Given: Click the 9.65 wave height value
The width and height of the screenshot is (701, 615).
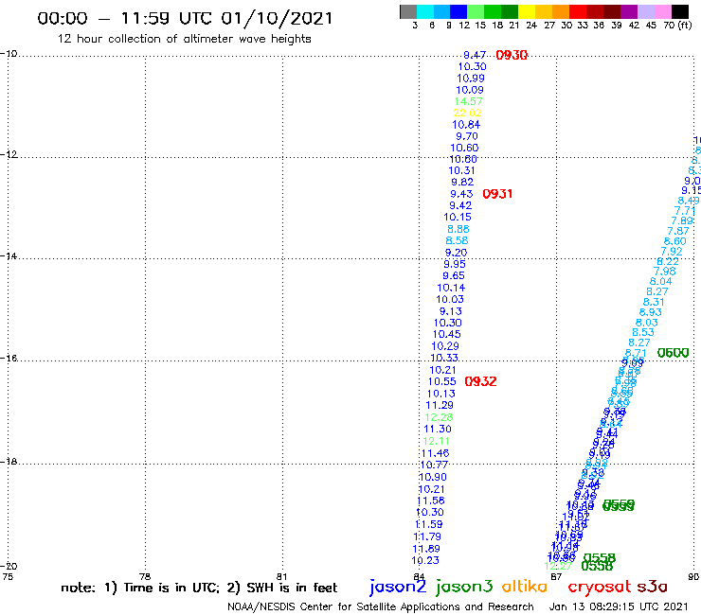Looking at the screenshot, I should (x=454, y=275).
